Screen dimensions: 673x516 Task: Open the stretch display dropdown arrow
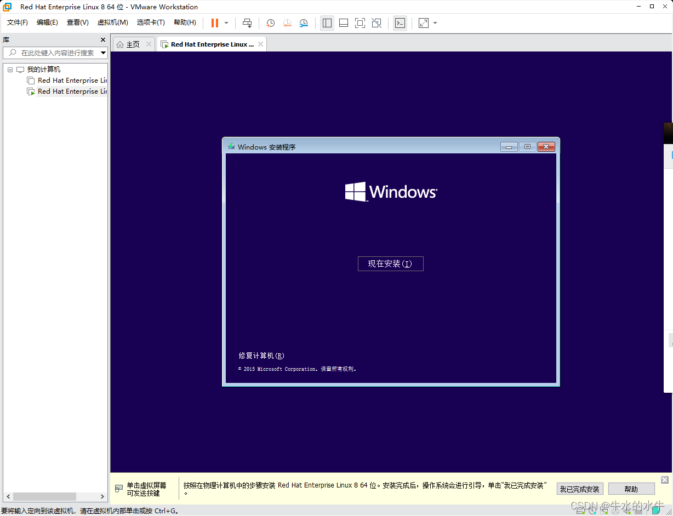pos(435,23)
